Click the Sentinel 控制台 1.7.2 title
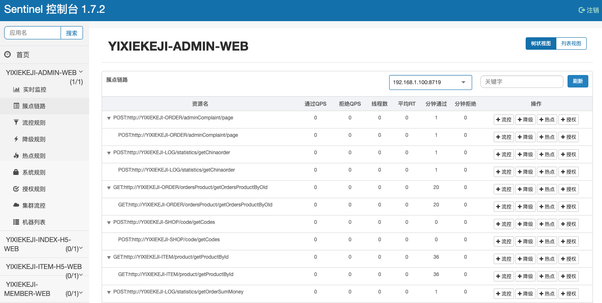The height and width of the screenshot is (303, 602). 54,10
